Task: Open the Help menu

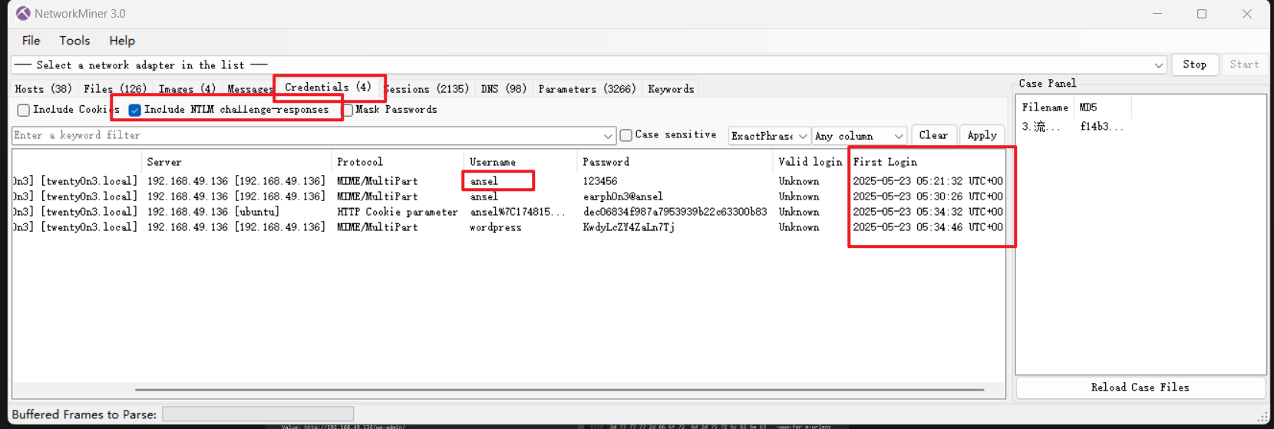Action: [x=121, y=41]
